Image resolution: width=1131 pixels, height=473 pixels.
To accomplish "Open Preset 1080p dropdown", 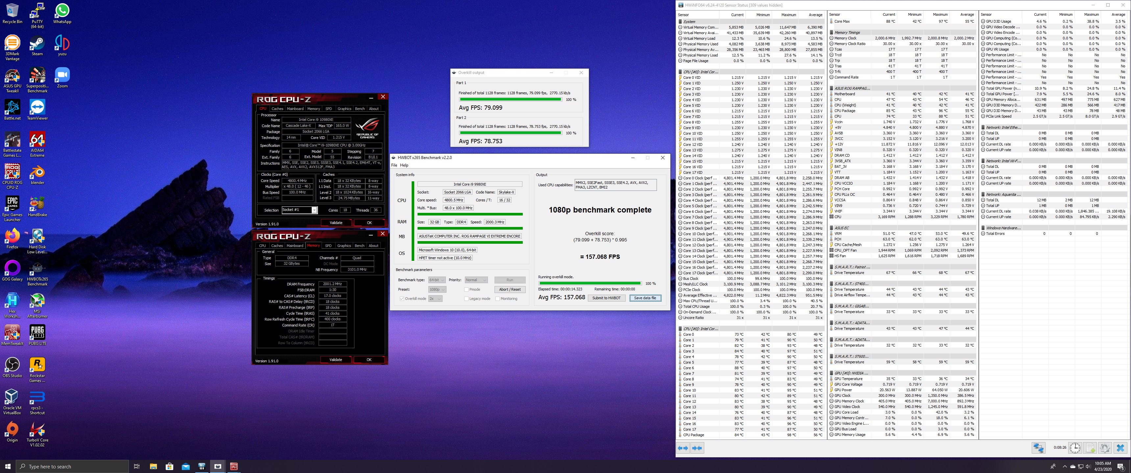I will (437, 290).
